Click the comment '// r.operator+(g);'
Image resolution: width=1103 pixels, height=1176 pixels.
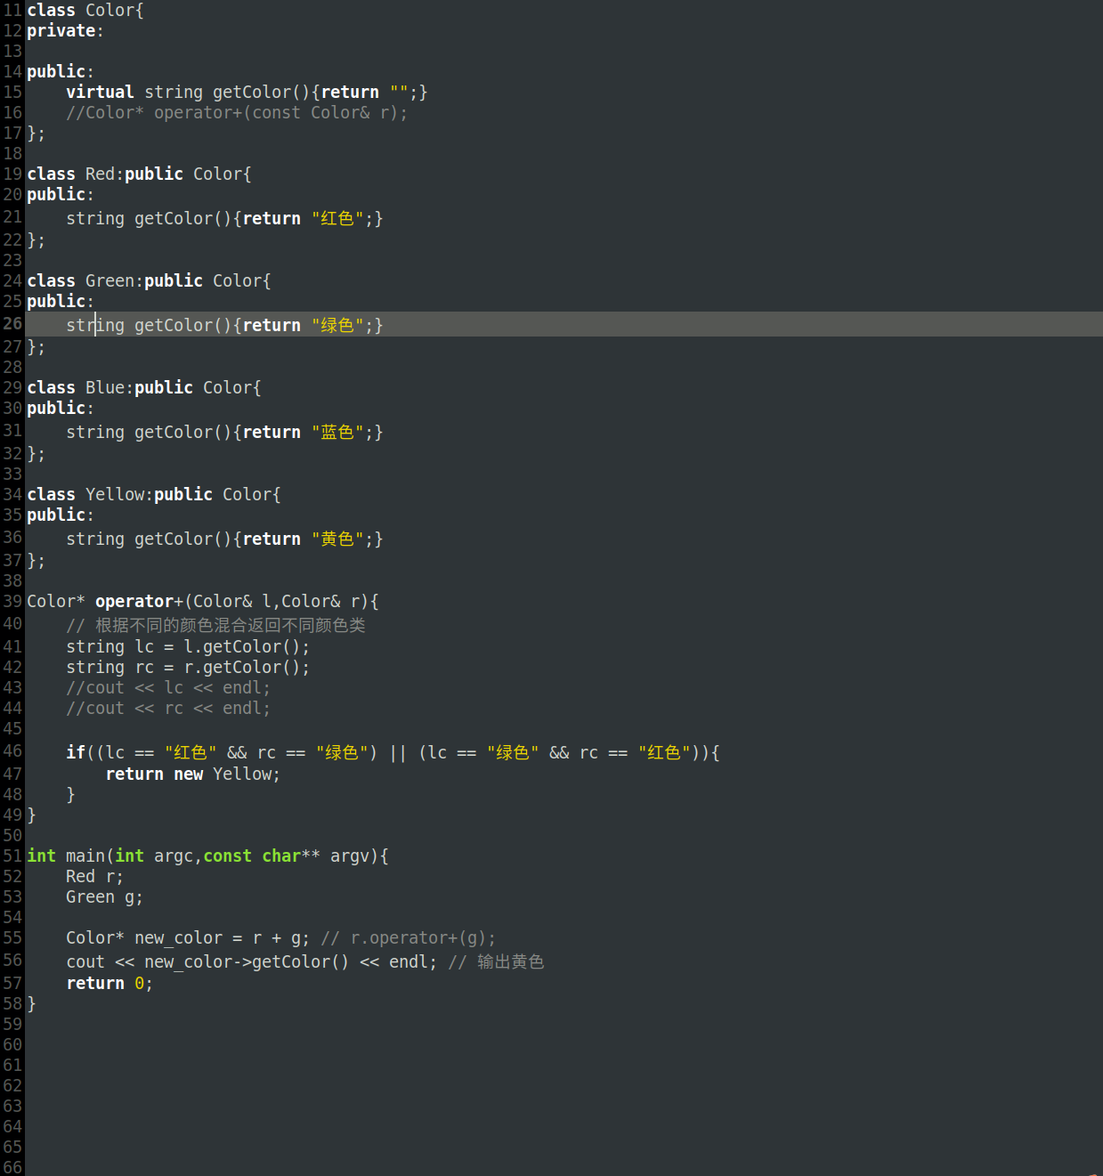tap(409, 938)
